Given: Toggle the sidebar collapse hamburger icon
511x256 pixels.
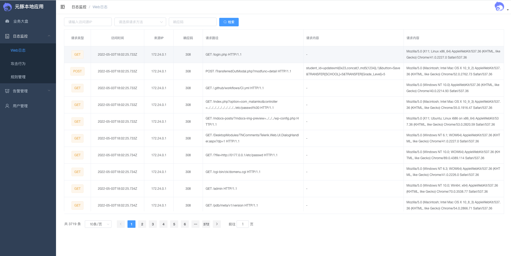Looking at the screenshot, I should pos(63,7).
